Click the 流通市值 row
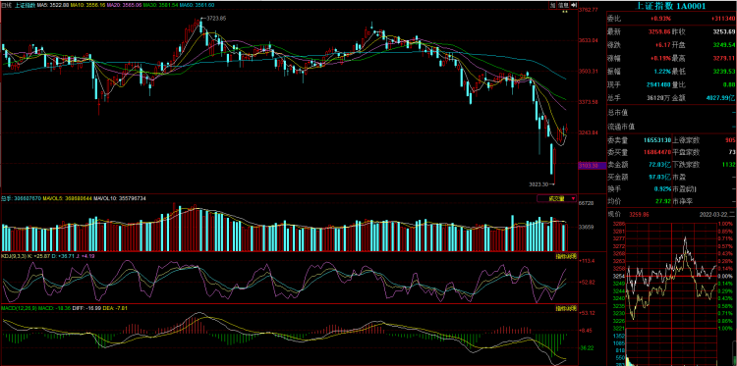Image resolution: width=737 pixels, height=366 pixels. point(672,127)
